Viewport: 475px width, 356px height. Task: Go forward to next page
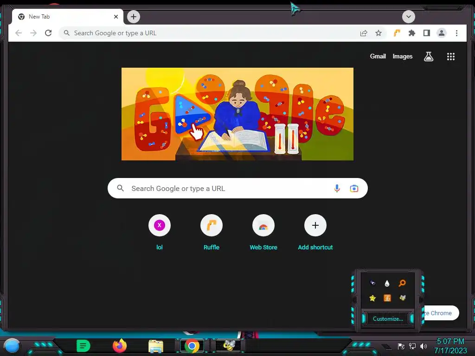(x=33, y=33)
